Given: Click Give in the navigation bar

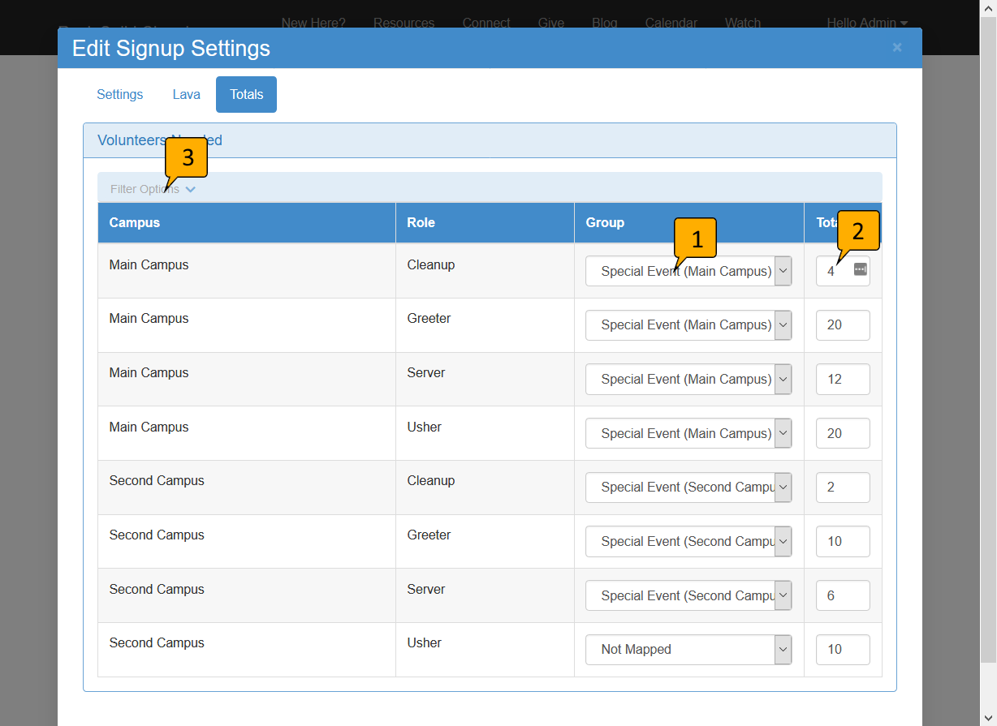Looking at the screenshot, I should 550,23.
